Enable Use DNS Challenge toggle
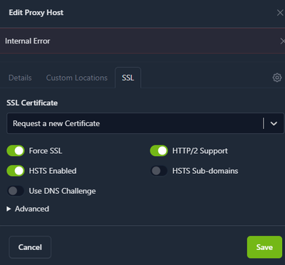Image resolution: width=285 pixels, height=265 pixels. tap(16, 191)
